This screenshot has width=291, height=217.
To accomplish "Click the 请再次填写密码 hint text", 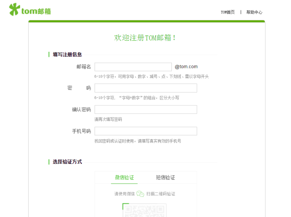I will click(x=108, y=119).
